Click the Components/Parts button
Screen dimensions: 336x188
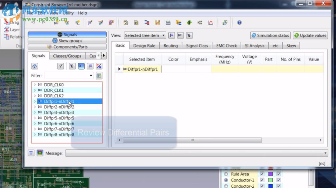67,47
